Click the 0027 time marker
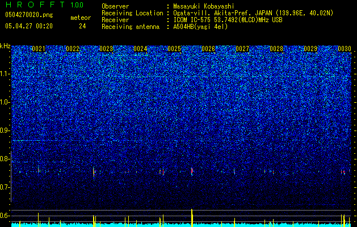The height and width of the screenshot is (227, 357). 242,49
